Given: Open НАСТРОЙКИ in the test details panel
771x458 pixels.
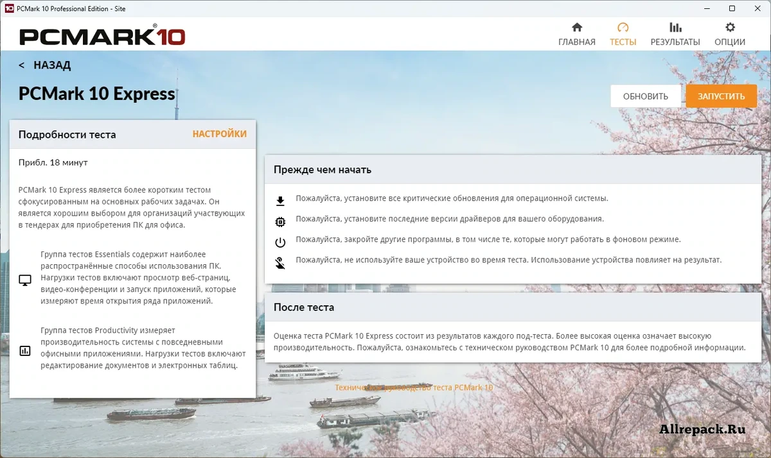Looking at the screenshot, I should 219,134.
